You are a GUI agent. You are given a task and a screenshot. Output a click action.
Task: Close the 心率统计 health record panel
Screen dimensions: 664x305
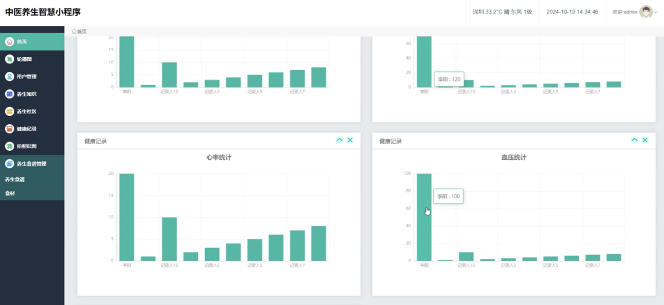tap(350, 140)
